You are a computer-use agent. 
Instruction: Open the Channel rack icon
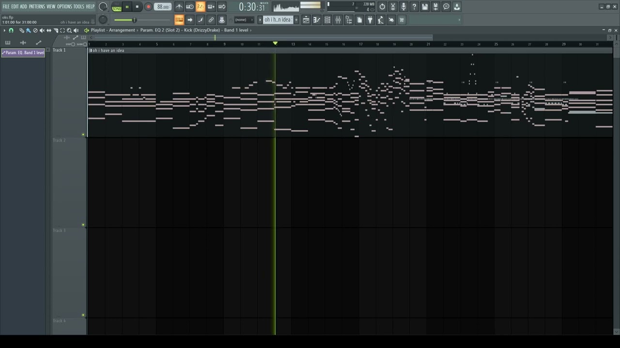327,20
